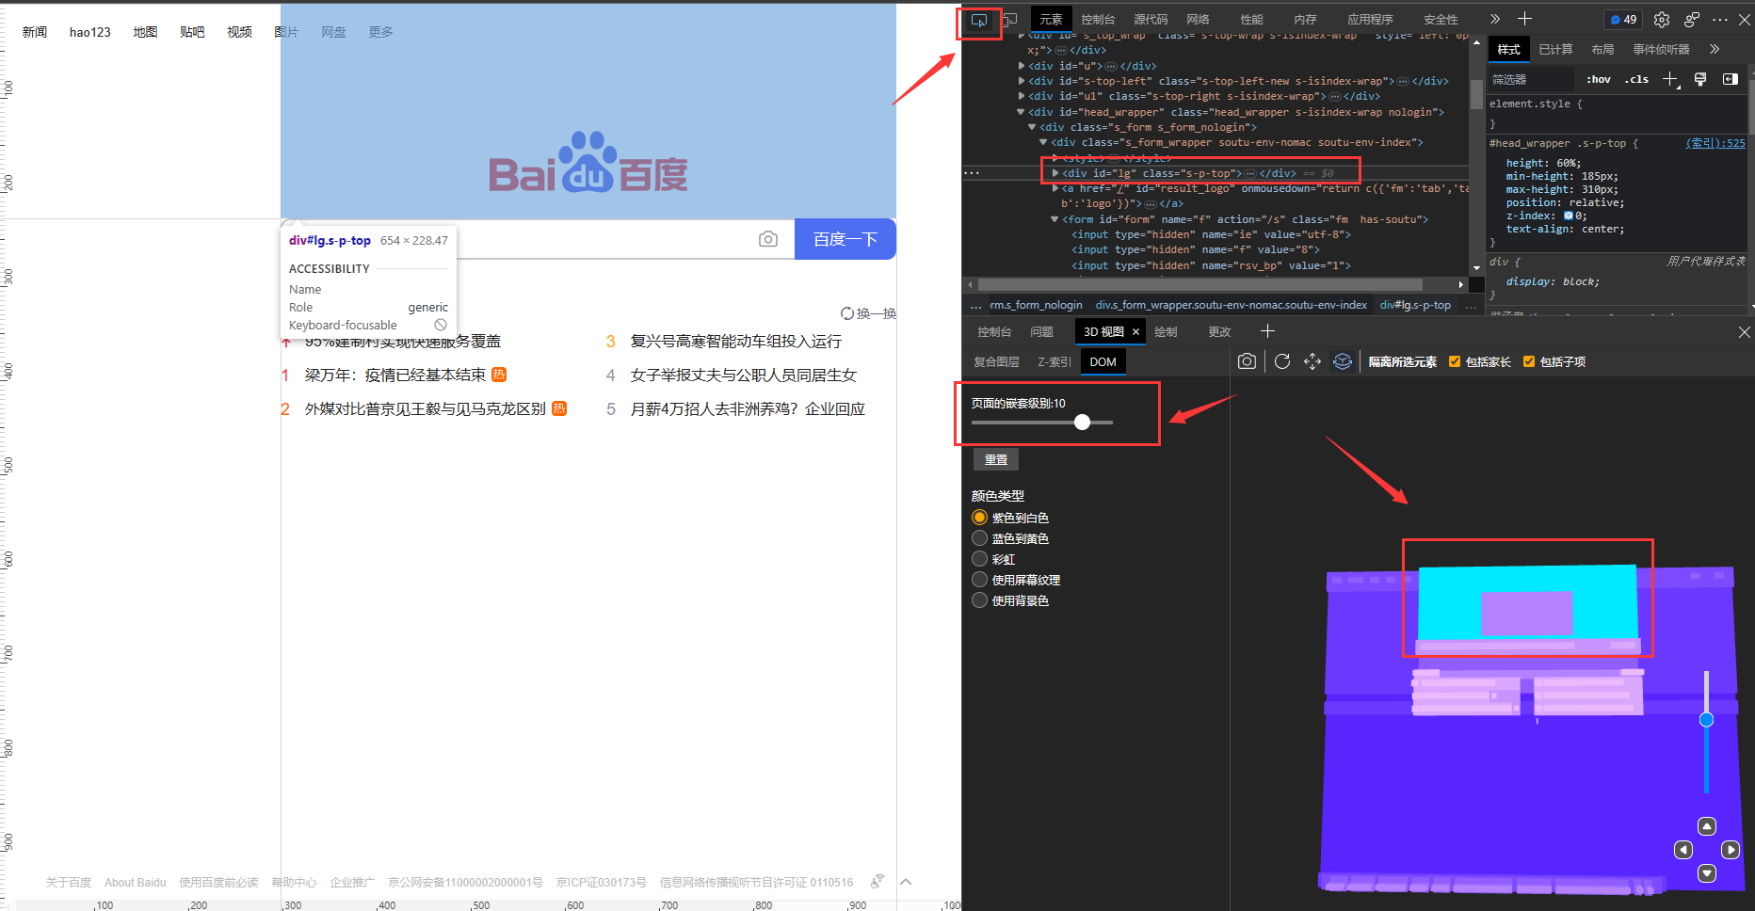This screenshot has width=1755, height=911.
Task: Open the 49 issues counter badge
Action: coord(1623,20)
